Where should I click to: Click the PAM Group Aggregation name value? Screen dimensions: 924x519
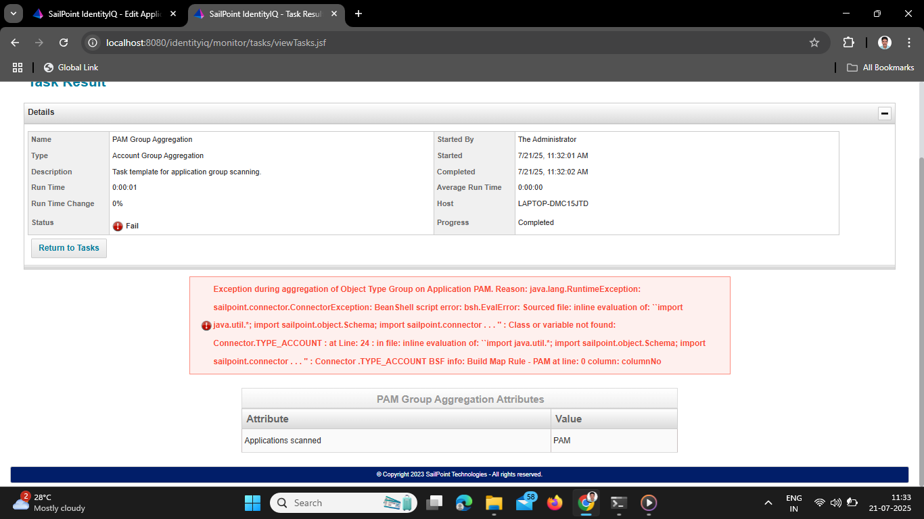tap(152, 139)
